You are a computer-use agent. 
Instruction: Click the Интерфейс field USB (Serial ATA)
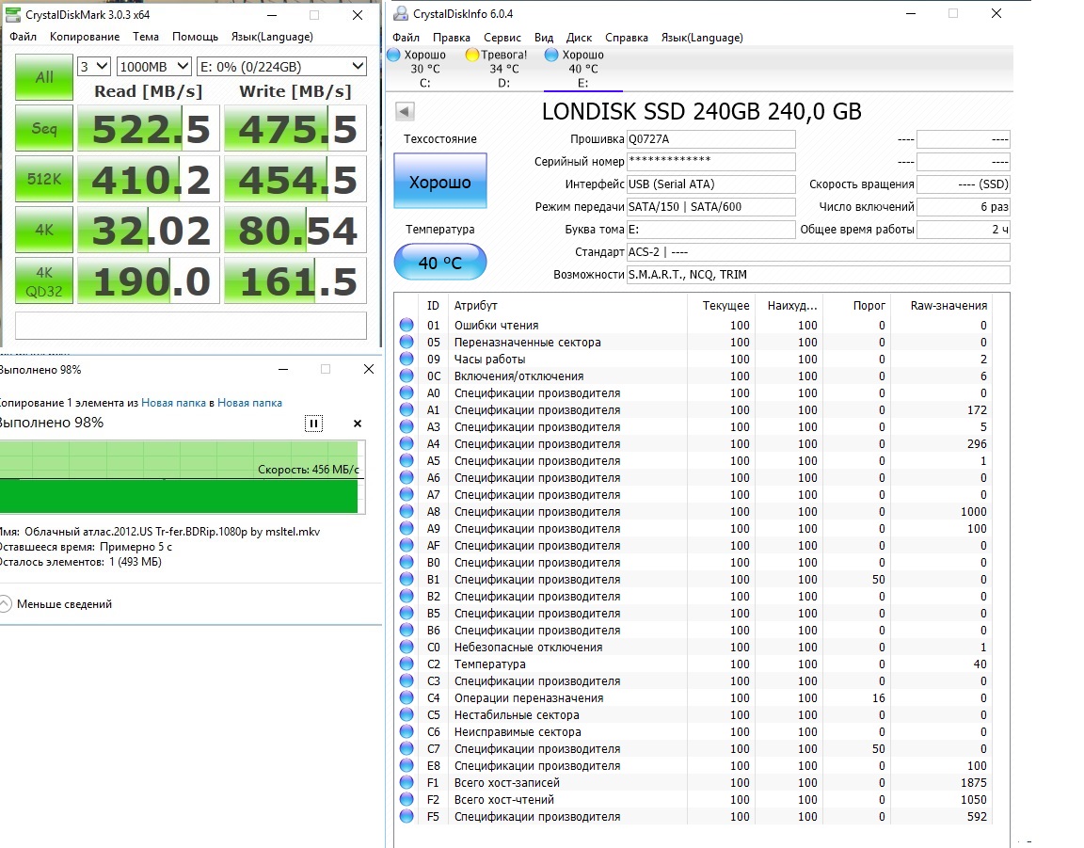tap(710, 184)
